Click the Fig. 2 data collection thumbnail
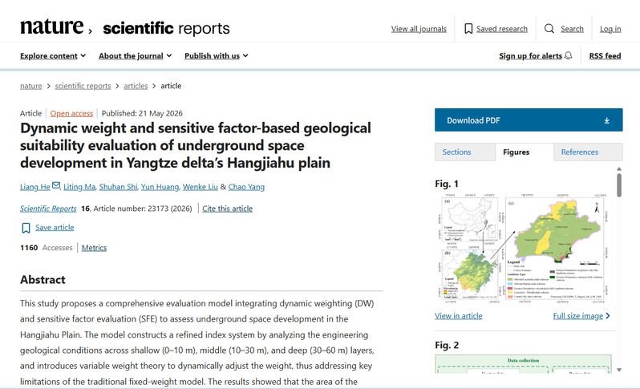 point(523,364)
